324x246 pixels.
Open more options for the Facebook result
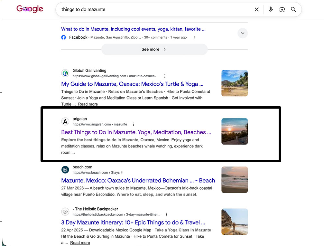(194, 38)
